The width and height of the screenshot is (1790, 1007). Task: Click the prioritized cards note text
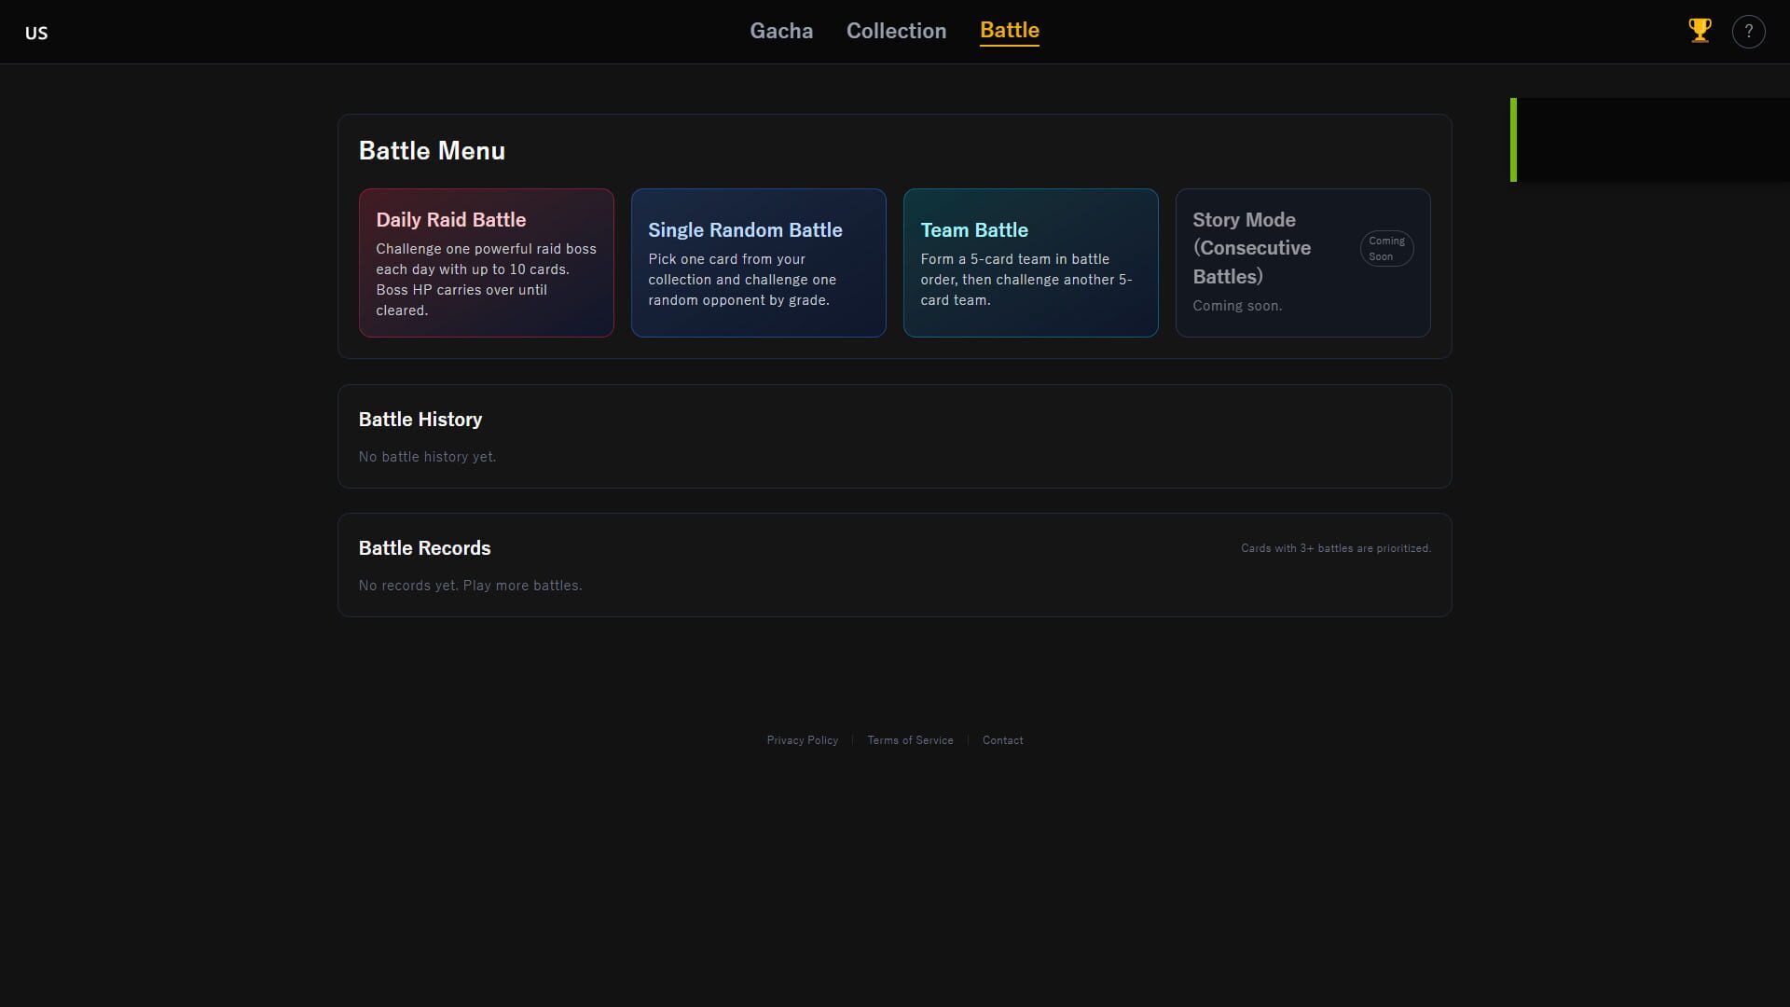point(1335,548)
